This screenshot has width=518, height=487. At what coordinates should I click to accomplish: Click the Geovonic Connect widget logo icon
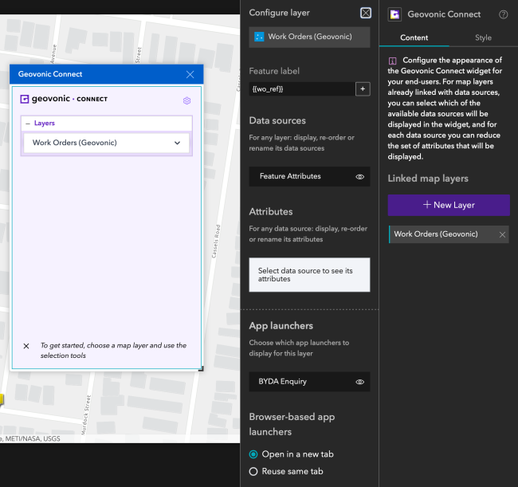394,14
